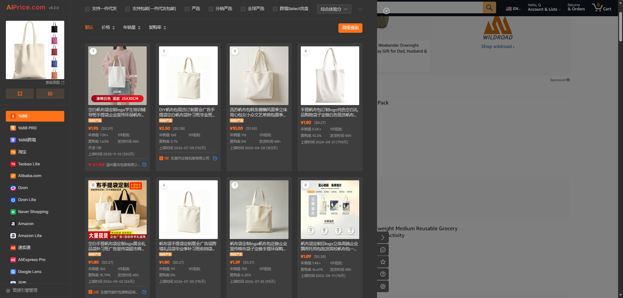
Task: Click the 高级查询 button
Action: (x=350, y=28)
